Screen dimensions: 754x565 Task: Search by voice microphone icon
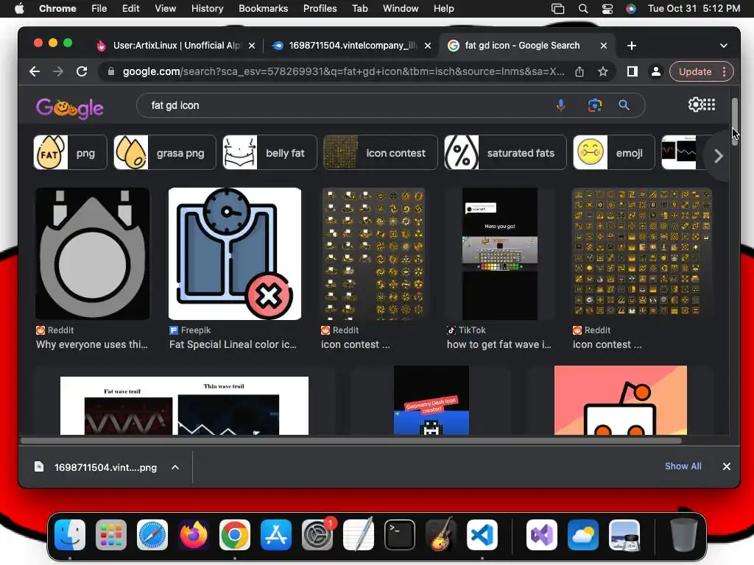560,105
